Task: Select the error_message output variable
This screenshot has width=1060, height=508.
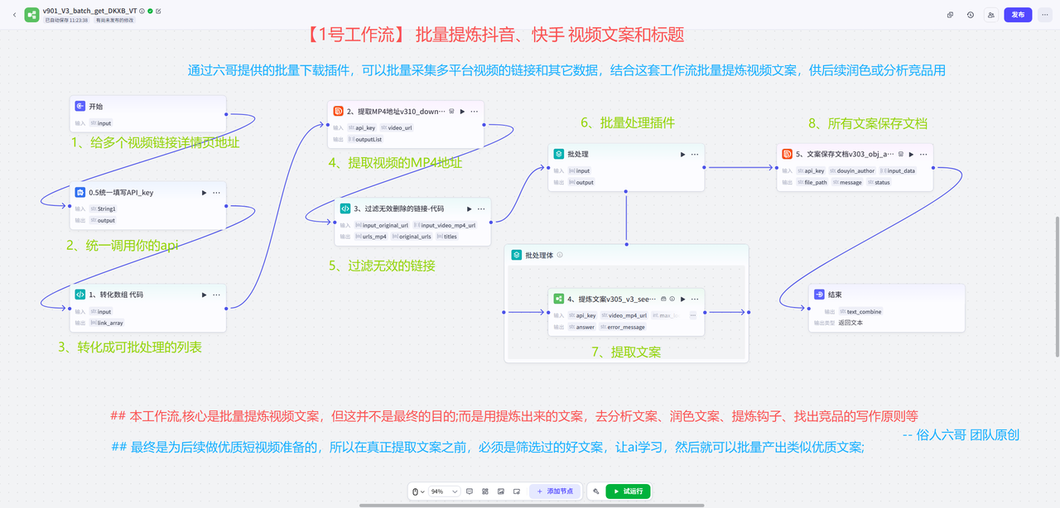Action: point(623,327)
